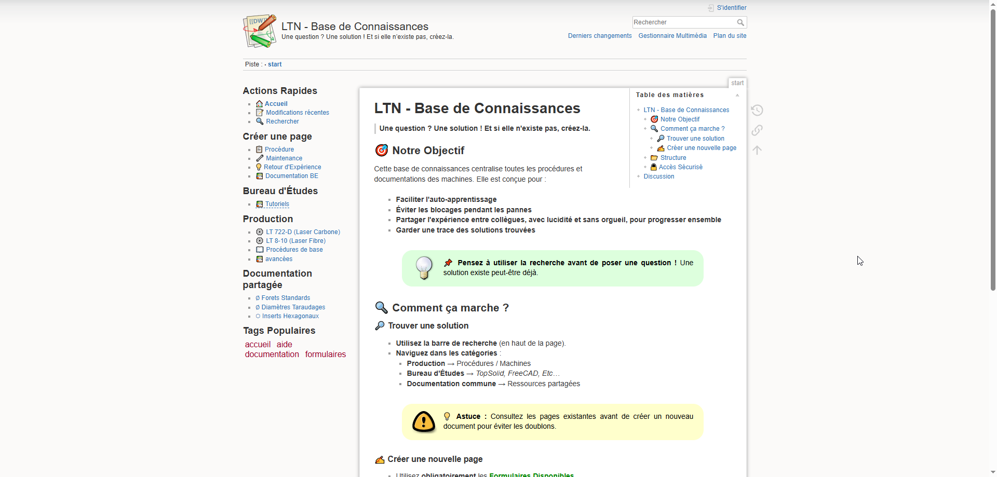Image resolution: width=997 pixels, height=477 pixels.
Task: Open LT 722-D via its gear icon
Action: [259, 231]
